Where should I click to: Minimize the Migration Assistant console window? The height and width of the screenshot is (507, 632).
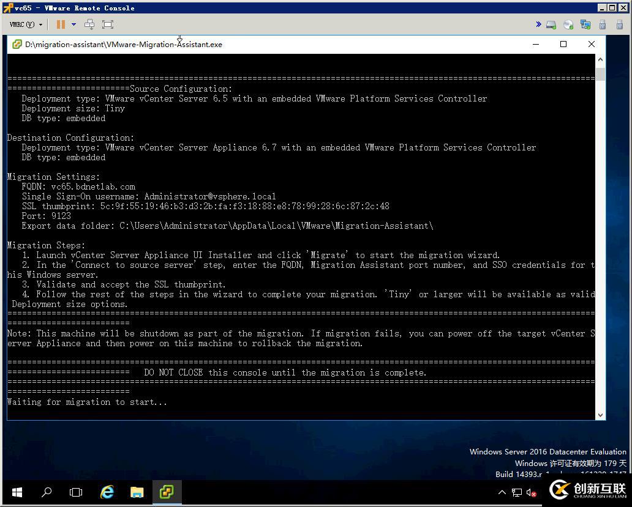point(536,44)
